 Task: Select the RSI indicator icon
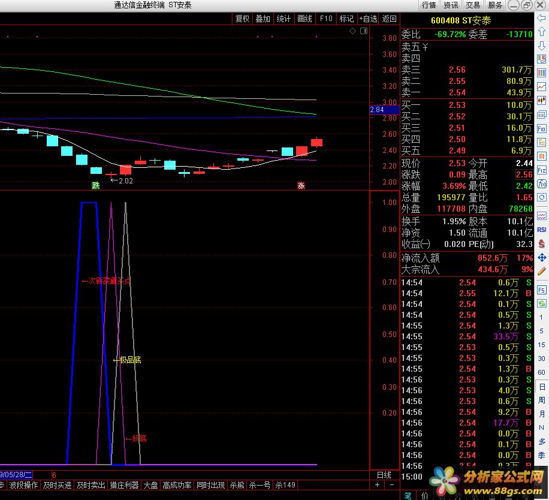[x=542, y=230]
